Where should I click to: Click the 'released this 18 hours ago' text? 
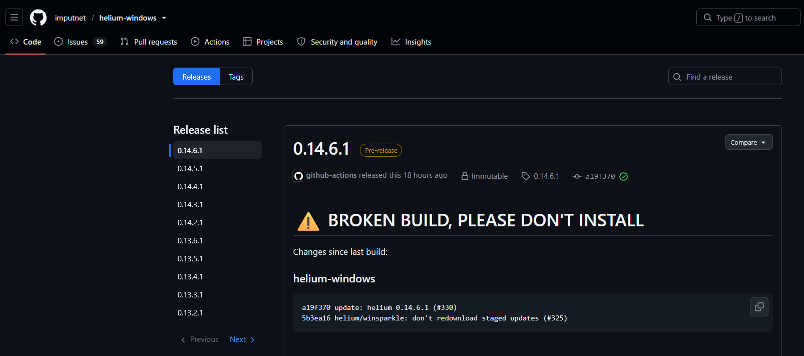pyautogui.click(x=403, y=175)
